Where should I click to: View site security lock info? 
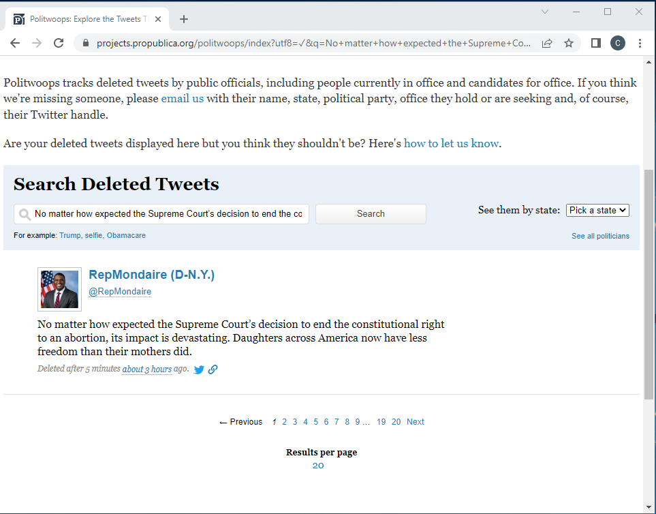coord(86,43)
